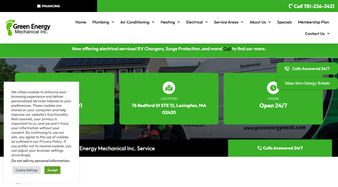Click Energy Mechanical Inc. Service heading
The width and height of the screenshot is (338, 187).
[117, 148]
